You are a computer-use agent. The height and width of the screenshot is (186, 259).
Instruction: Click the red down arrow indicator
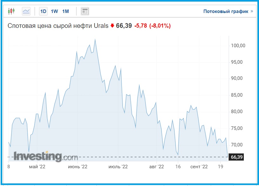coord(112,26)
